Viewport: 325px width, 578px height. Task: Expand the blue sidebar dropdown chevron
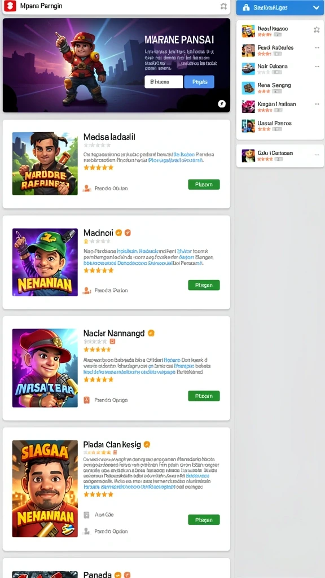click(316, 7)
